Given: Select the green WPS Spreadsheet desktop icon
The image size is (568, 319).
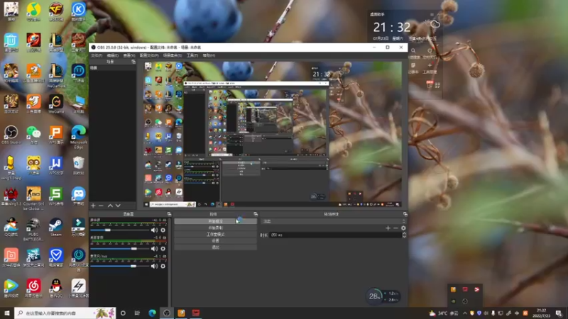Looking at the screenshot, I should pos(56,196).
